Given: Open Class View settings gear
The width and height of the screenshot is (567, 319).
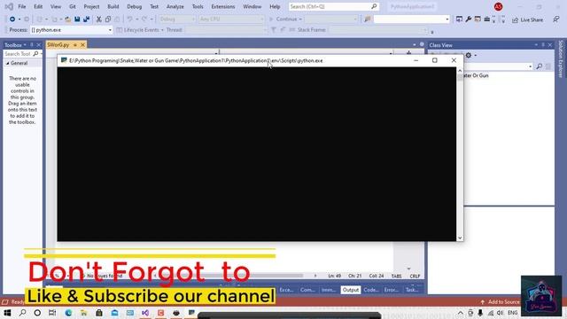Looking at the screenshot, I should (469, 55).
